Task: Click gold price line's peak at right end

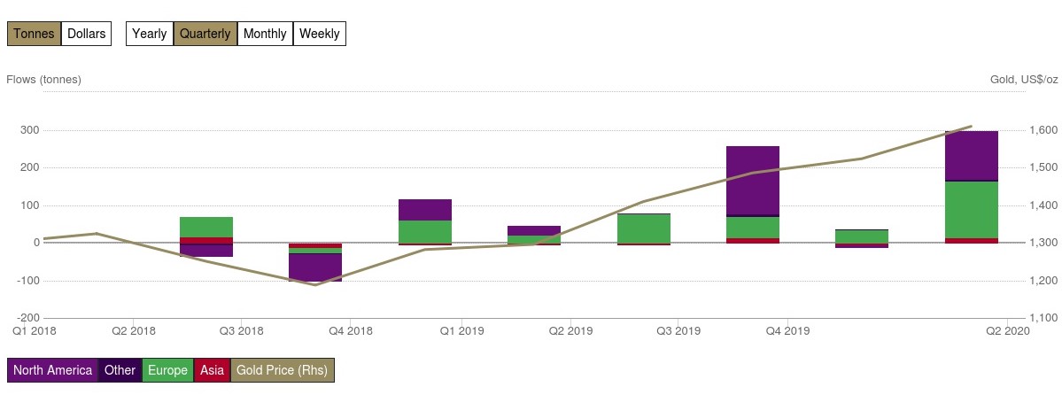Action: [972, 127]
